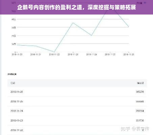Click the x-axis label 2018-11-26

129,54
